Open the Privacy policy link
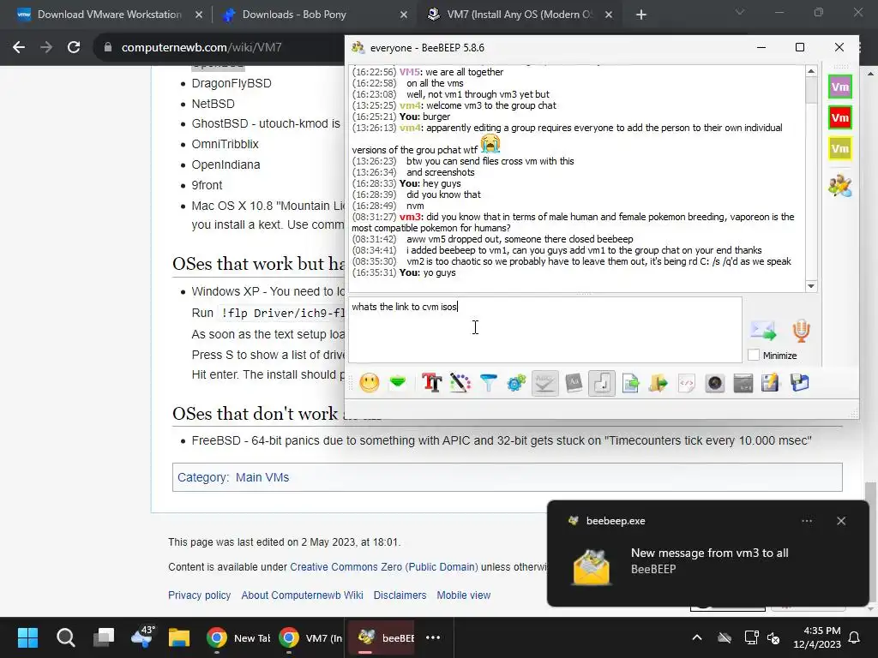Viewport: 878px width, 658px height. click(x=199, y=595)
